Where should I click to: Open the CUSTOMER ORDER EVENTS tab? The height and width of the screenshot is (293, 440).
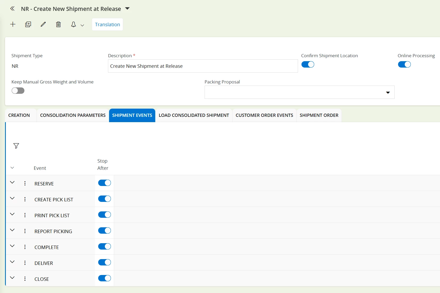point(264,115)
